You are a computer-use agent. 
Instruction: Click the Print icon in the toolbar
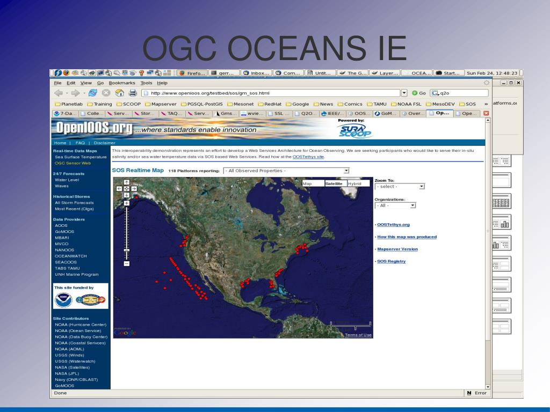point(133,93)
